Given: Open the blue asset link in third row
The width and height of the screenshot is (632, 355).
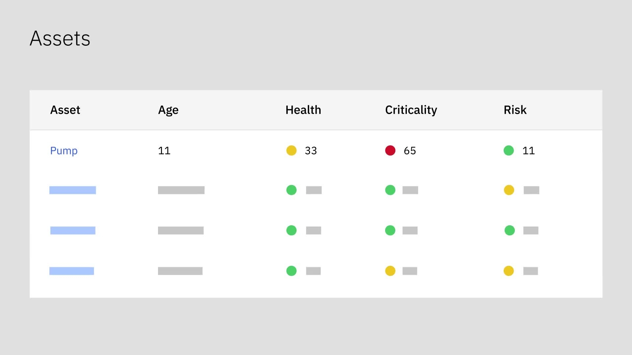Looking at the screenshot, I should (x=73, y=230).
